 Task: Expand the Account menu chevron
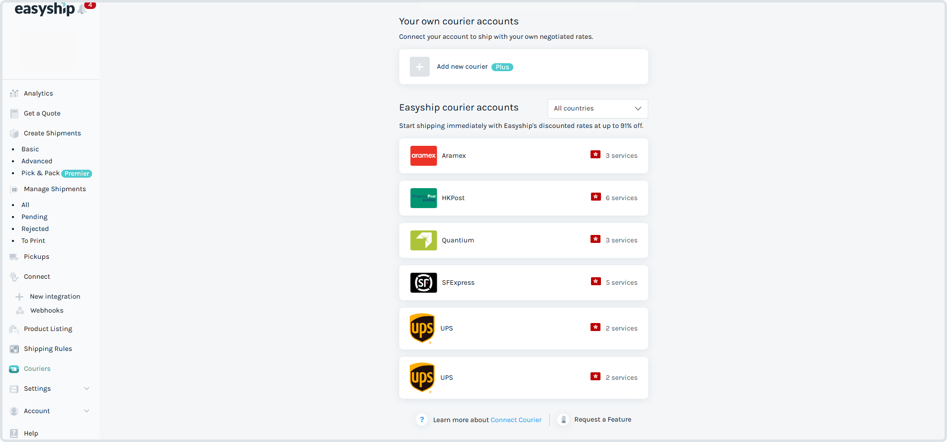point(87,411)
